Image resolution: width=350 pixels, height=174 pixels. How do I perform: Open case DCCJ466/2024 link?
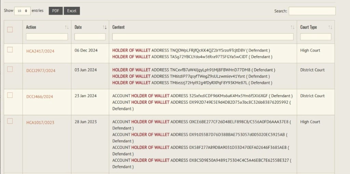coord(40,97)
